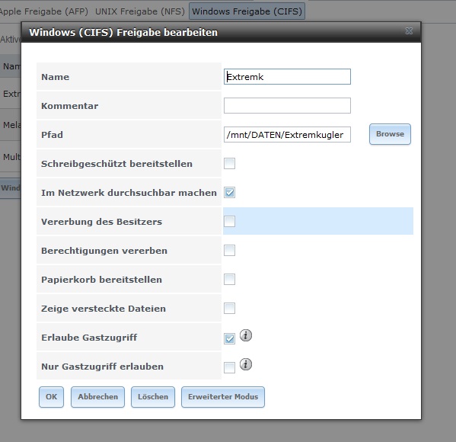Enable Berechtigungen vererben option
The image size is (456, 442).
pyautogui.click(x=229, y=251)
